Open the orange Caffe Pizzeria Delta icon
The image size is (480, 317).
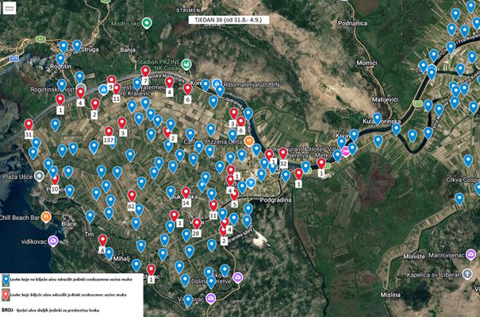[249, 141]
